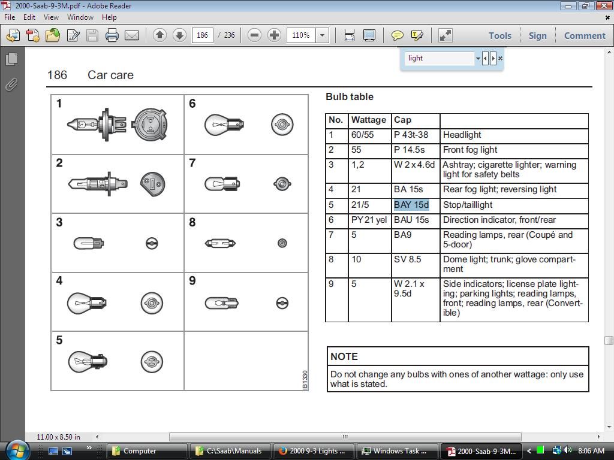The width and height of the screenshot is (614, 460).
Task: Open the zoom level dropdown arrow
Action: pyautogui.click(x=322, y=35)
